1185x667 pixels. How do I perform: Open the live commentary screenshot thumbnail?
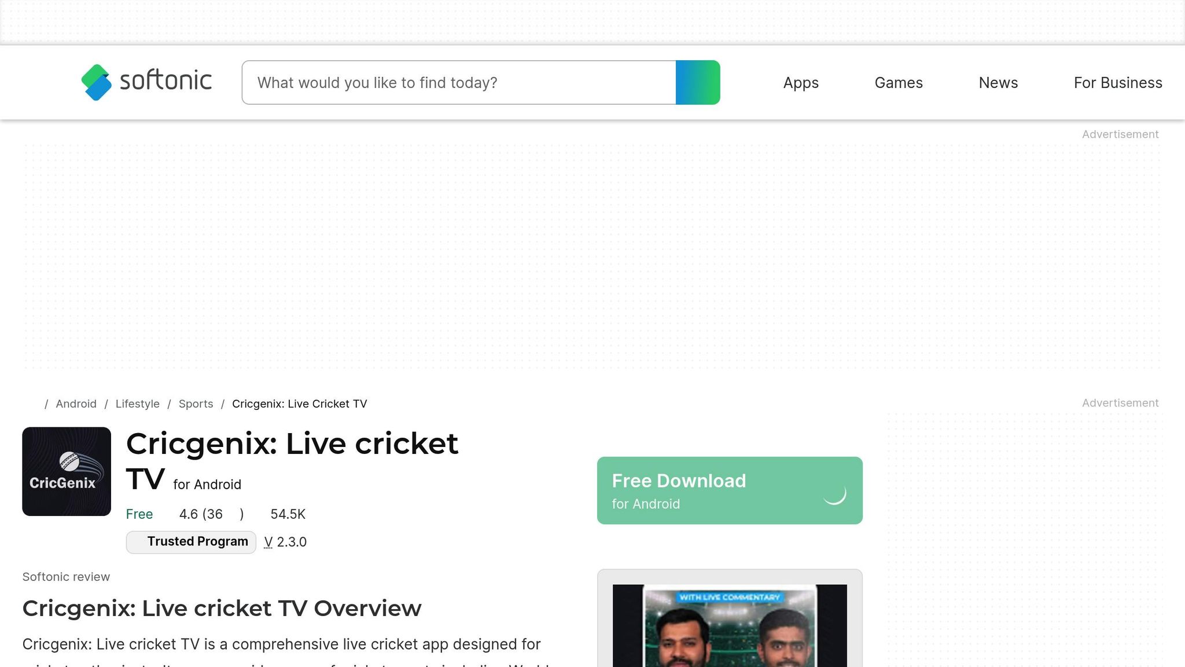coord(729,625)
